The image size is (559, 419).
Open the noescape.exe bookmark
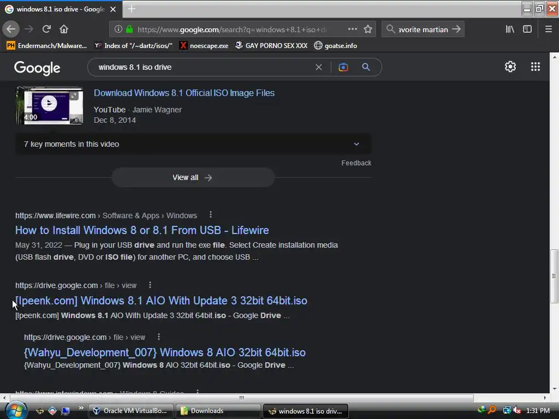tap(204, 46)
